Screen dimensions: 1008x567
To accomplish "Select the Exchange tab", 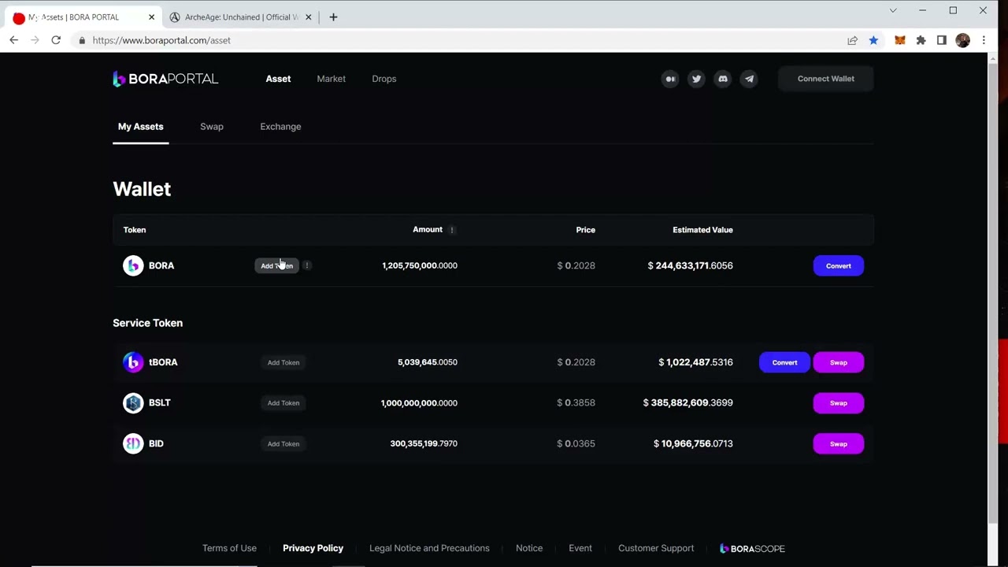I will 280,127.
